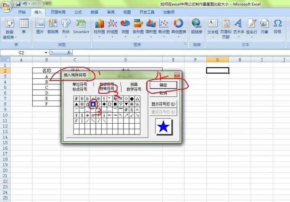Close the 插入特殊符号 dialog
The image size is (290, 202).
pyautogui.click(x=177, y=75)
